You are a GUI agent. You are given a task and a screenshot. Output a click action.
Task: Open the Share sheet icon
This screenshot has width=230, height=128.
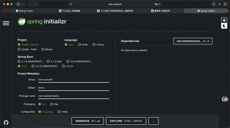point(214,4)
